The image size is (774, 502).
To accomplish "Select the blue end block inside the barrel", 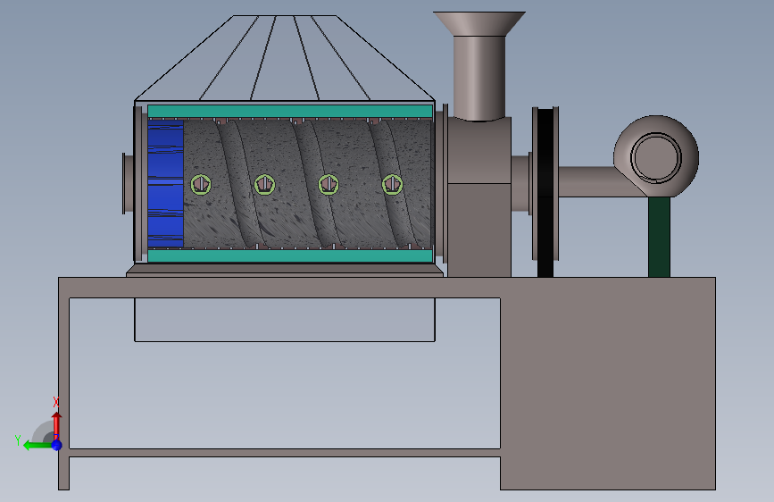I will tap(166, 183).
